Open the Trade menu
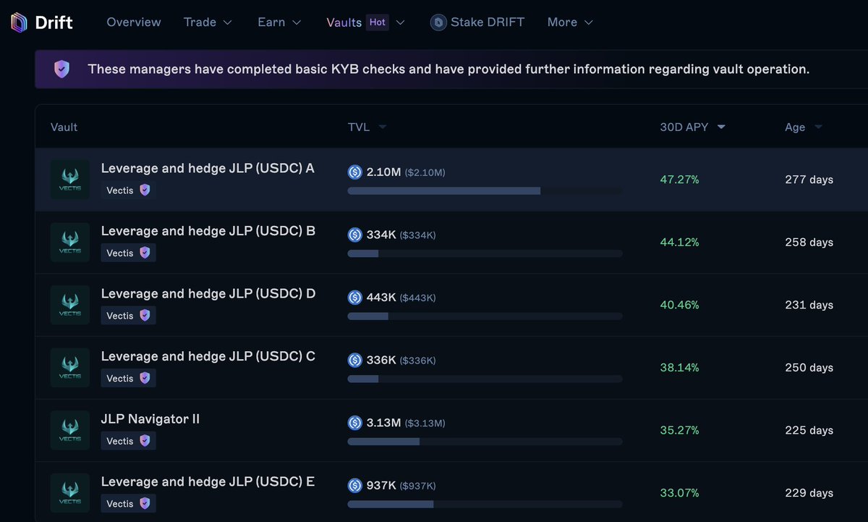Image resolution: width=868 pixels, height=522 pixels. click(200, 22)
